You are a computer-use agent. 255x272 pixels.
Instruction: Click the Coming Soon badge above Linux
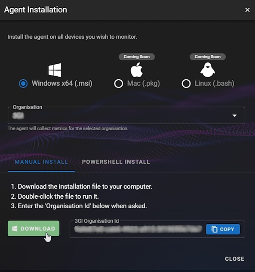[208, 57]
